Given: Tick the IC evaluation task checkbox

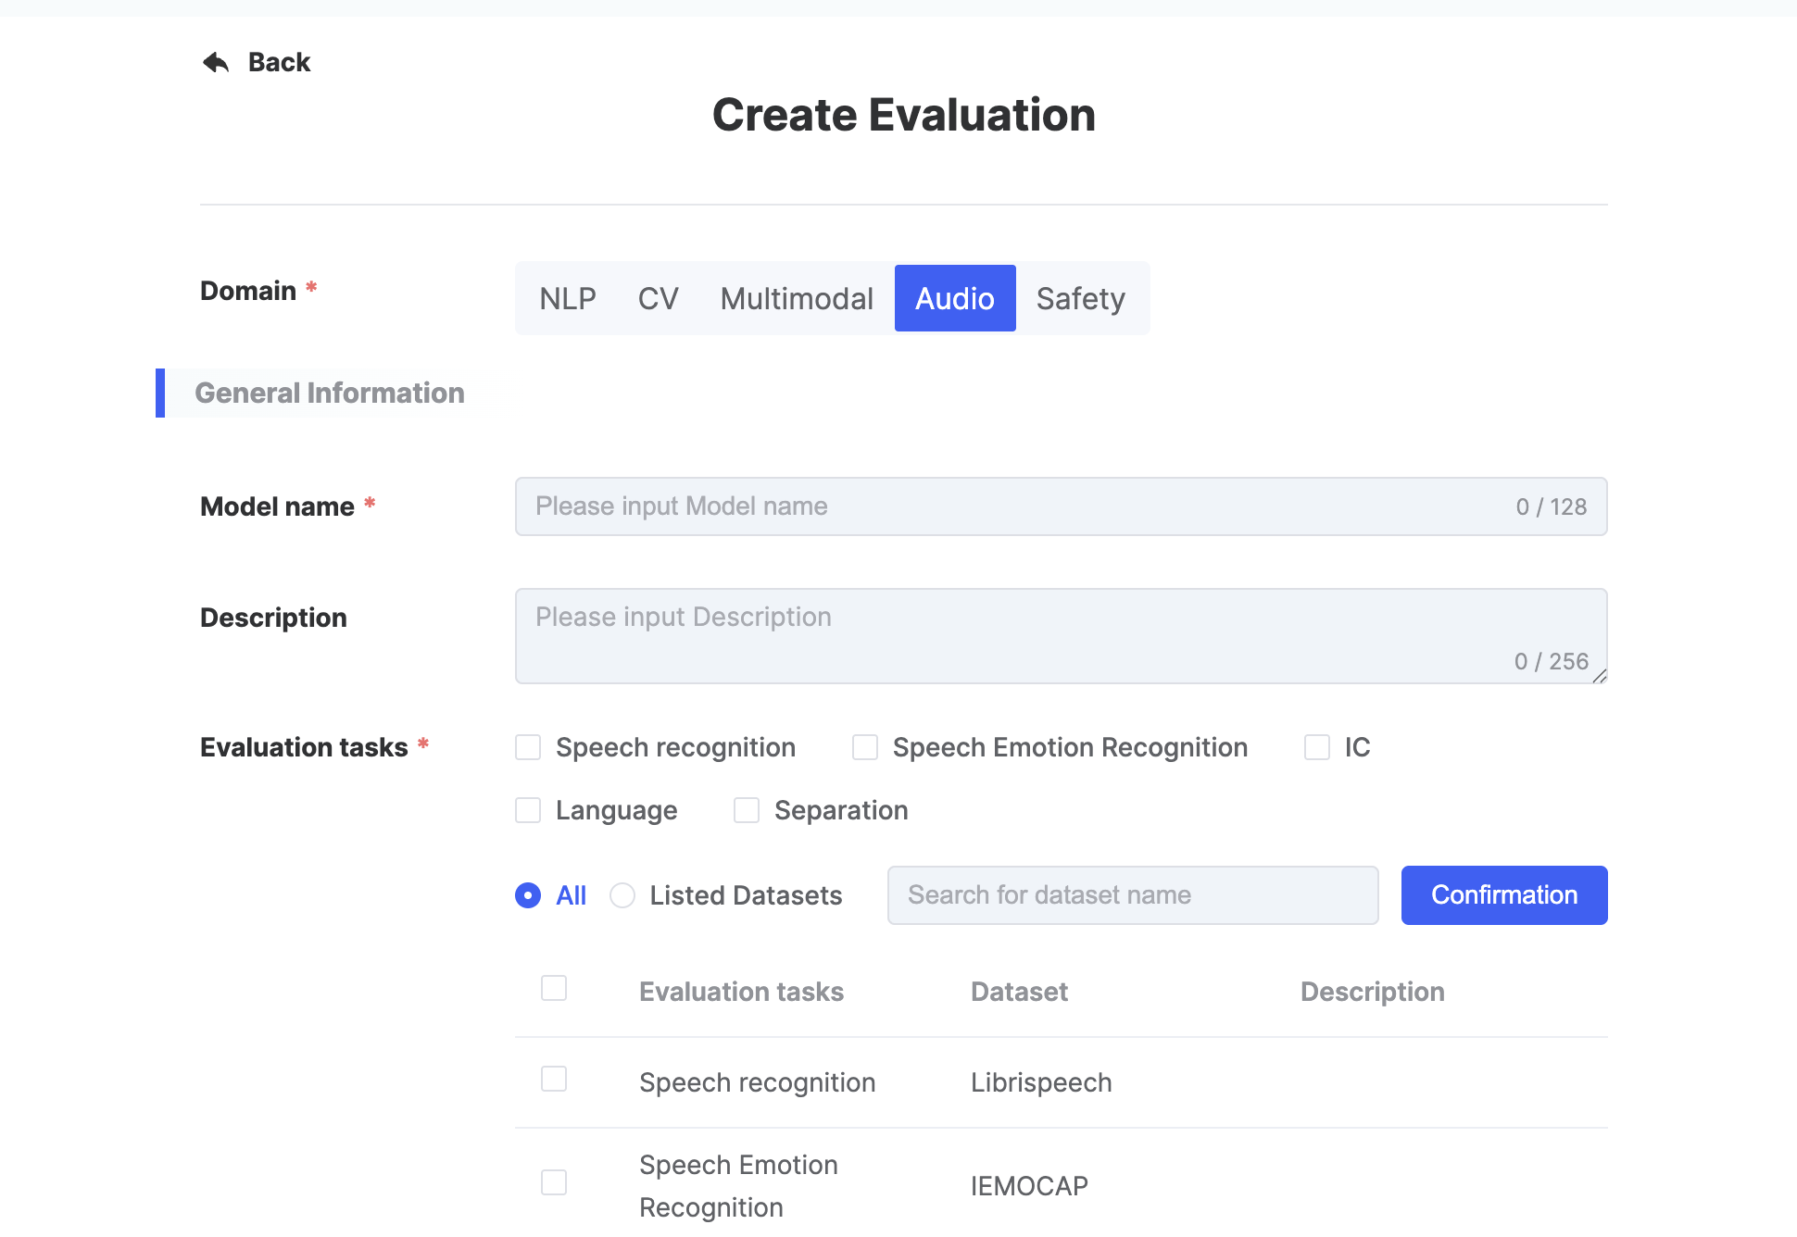Looking at the screenshot, I should click(x=1316, y=747).
